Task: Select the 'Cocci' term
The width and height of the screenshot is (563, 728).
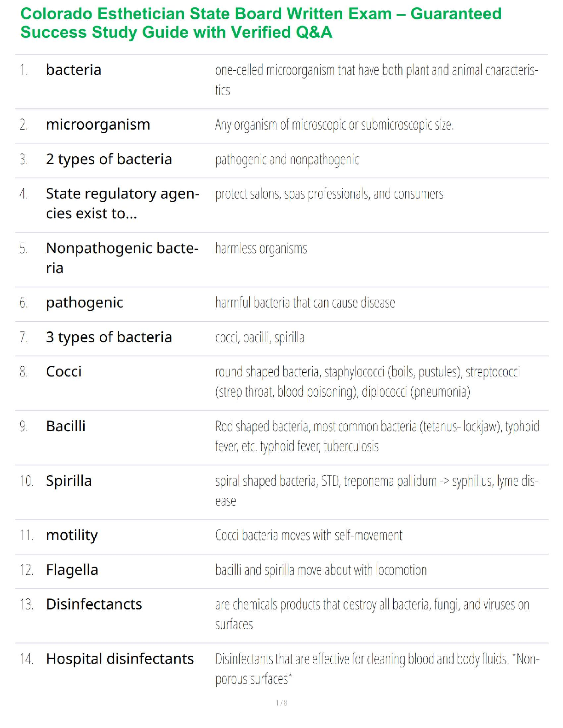Action: click(x=64, y=371)
